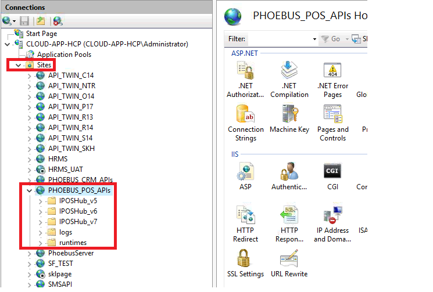
Task: Open the HTTP Redirect feature
Action: click(245, 216)
